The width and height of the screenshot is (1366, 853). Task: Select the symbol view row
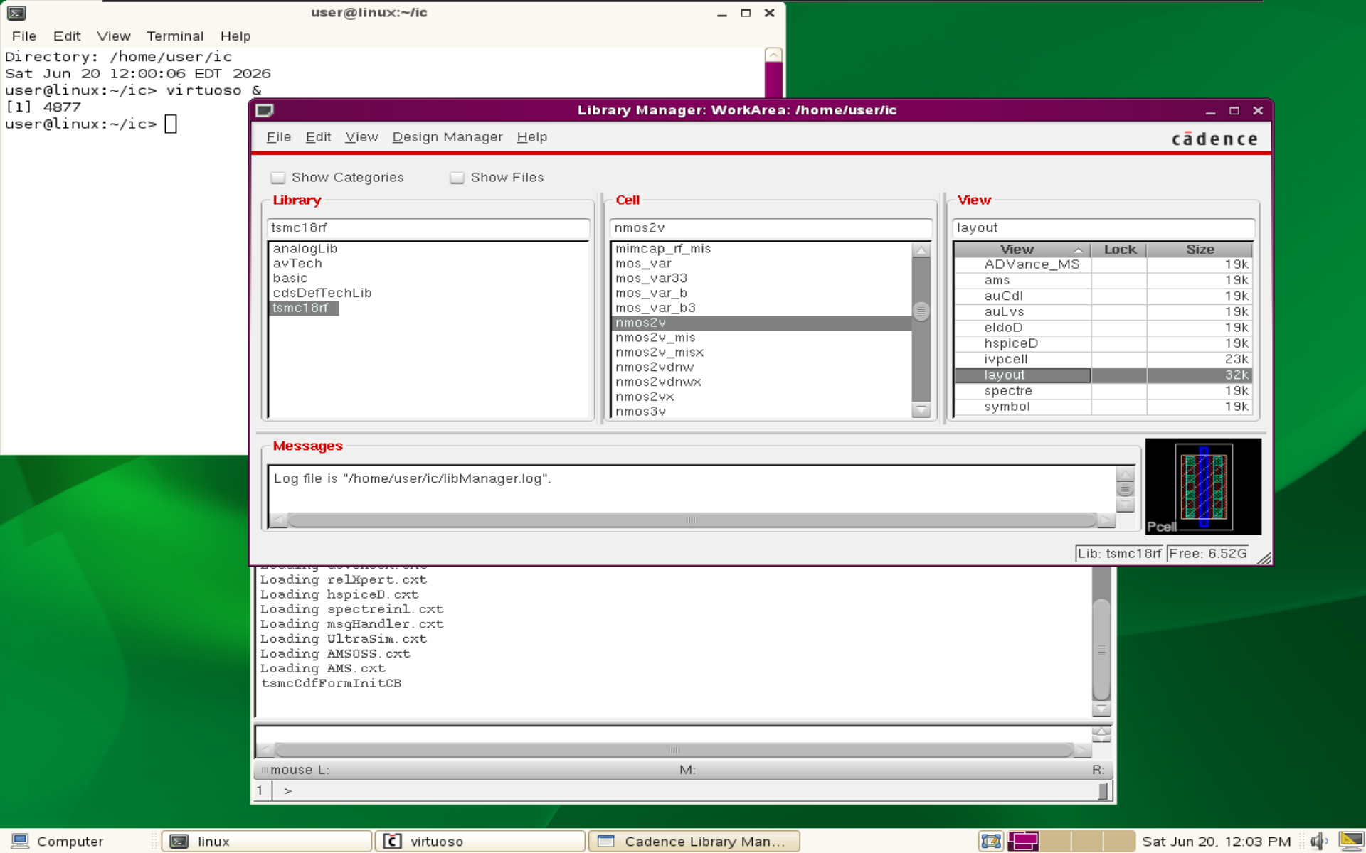pyautogui.click(x=1103, y=407)
